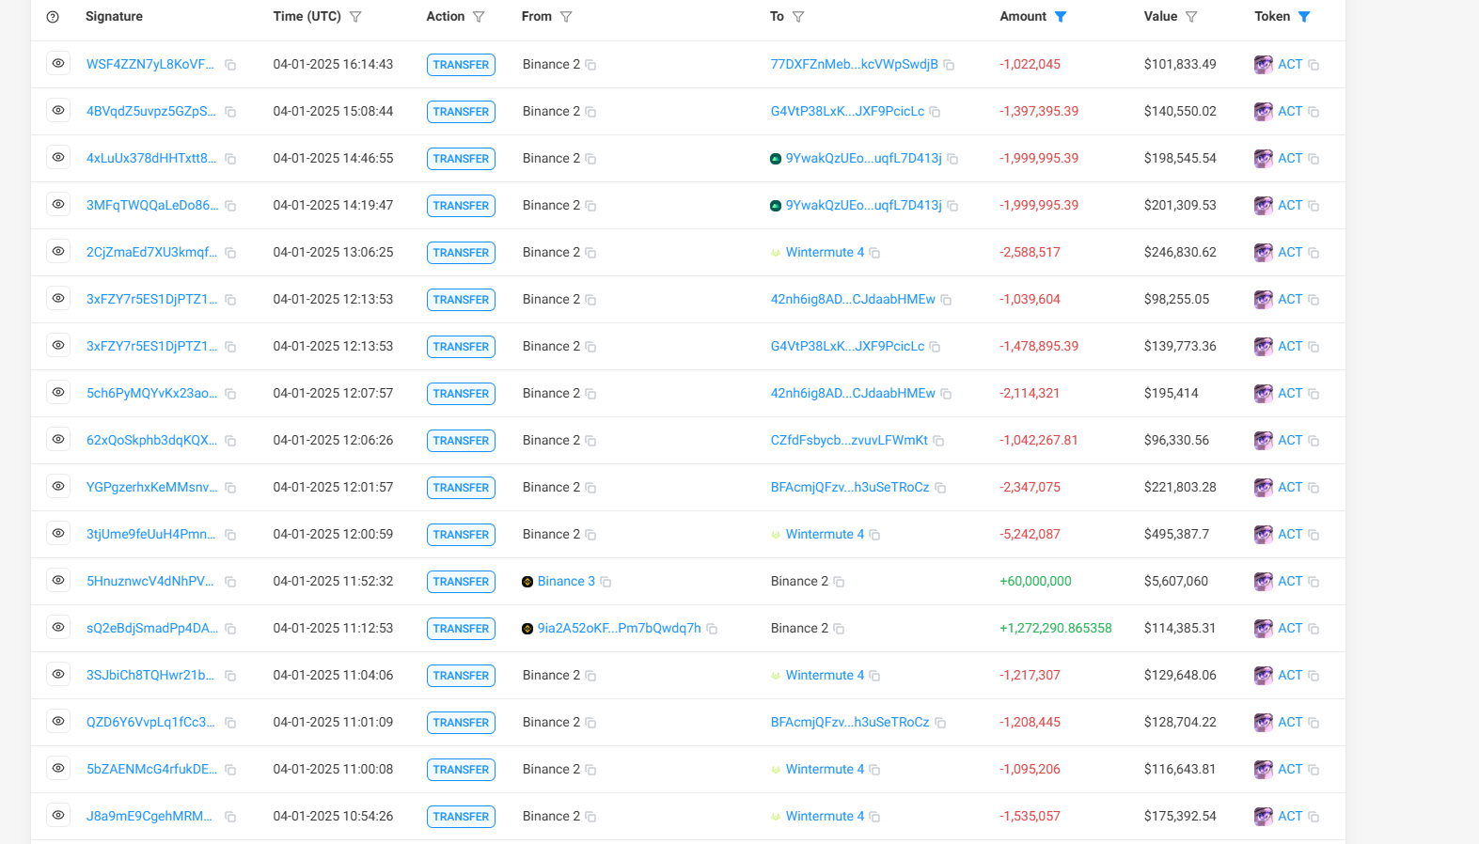Open the Time (UTC) column filter
Screen dimensions: 1479x844
pyautogui.click(x=355, y=17)
